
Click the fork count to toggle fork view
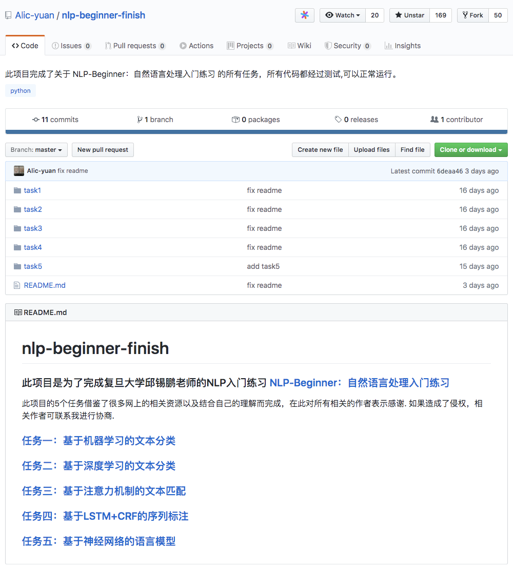498,15
